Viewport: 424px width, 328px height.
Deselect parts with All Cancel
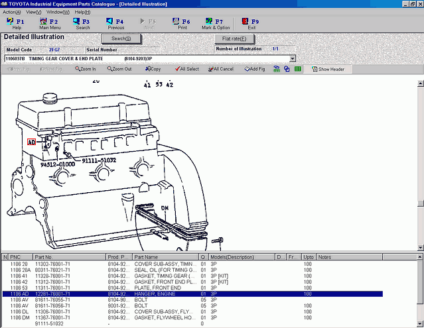coord(221,69)
